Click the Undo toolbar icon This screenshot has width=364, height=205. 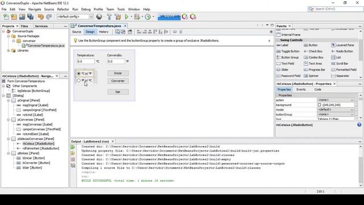(41, 17)
